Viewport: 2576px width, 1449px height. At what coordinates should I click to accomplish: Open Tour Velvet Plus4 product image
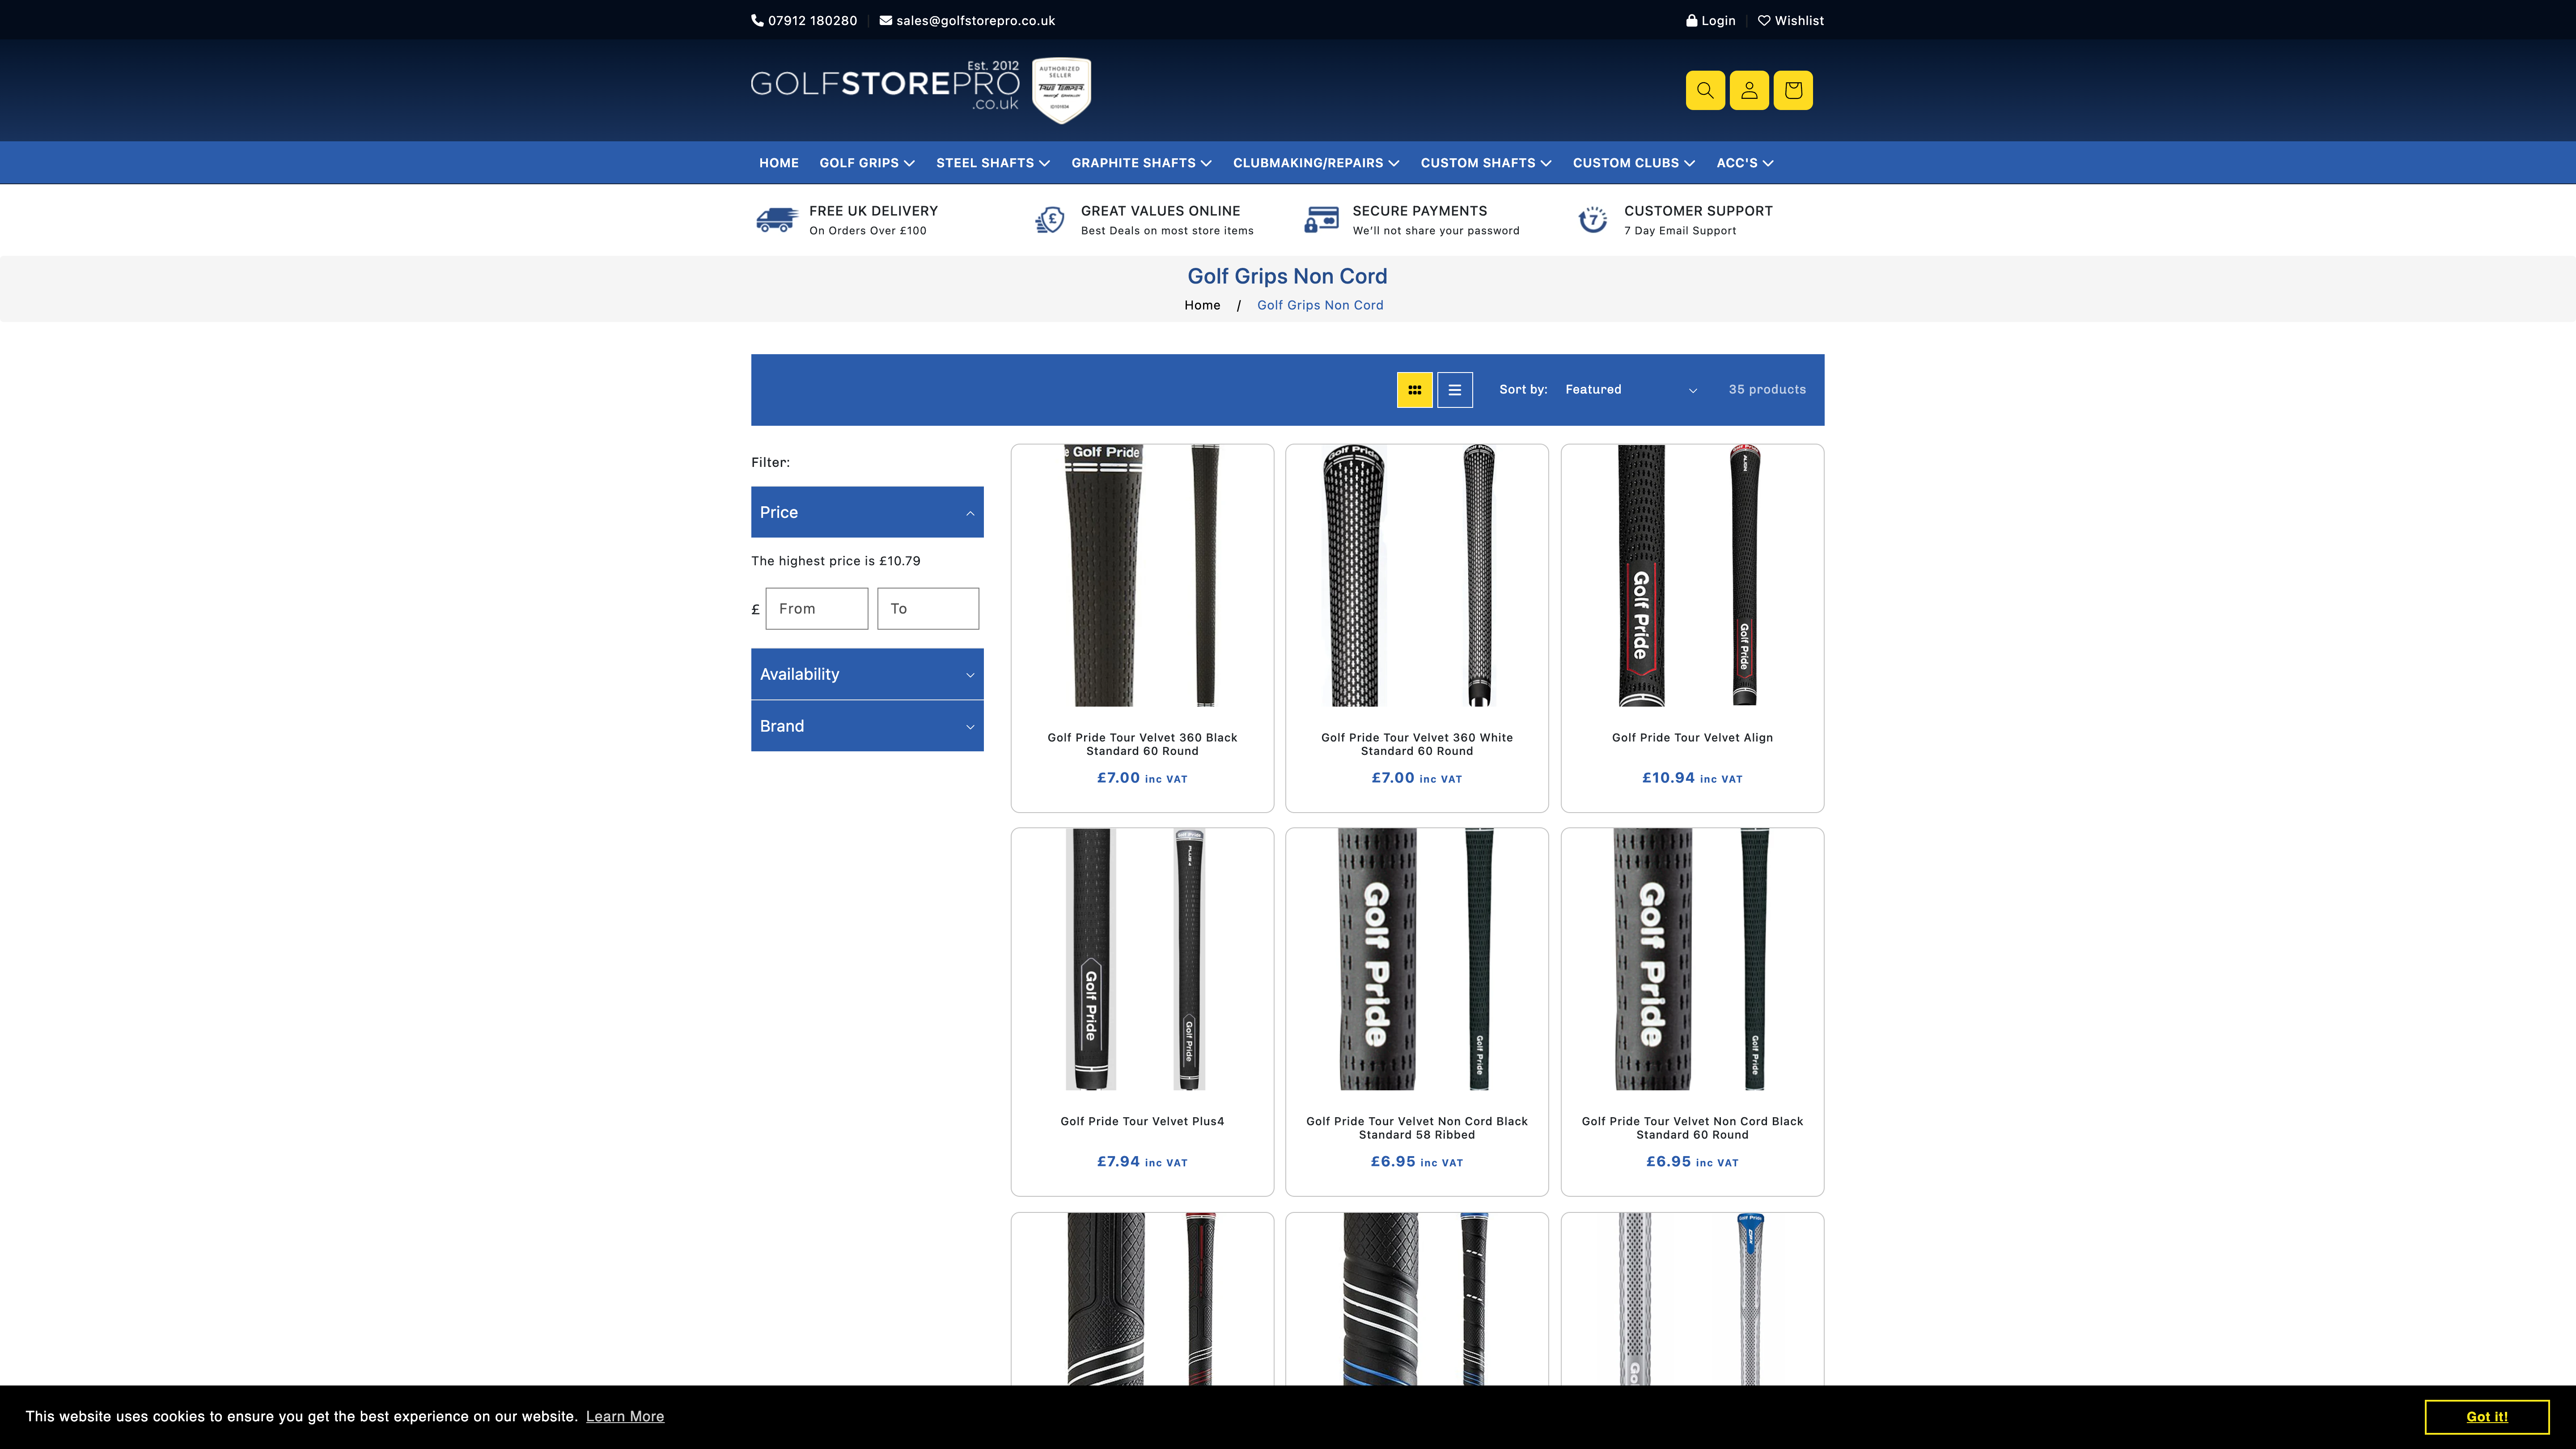click(x=1142, y=960)
